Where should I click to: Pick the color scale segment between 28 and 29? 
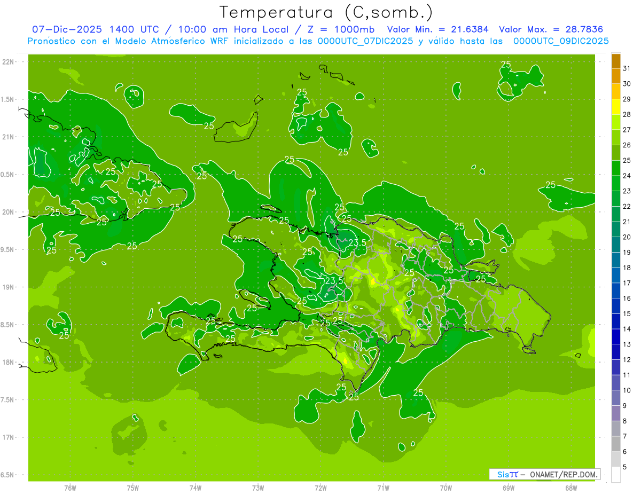[616, 107]
